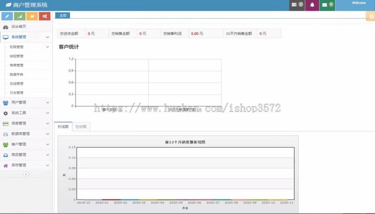Screen dimensions: 375x214
Task: Expand the 系统工具 chevron
Action: tap(47, 113)
